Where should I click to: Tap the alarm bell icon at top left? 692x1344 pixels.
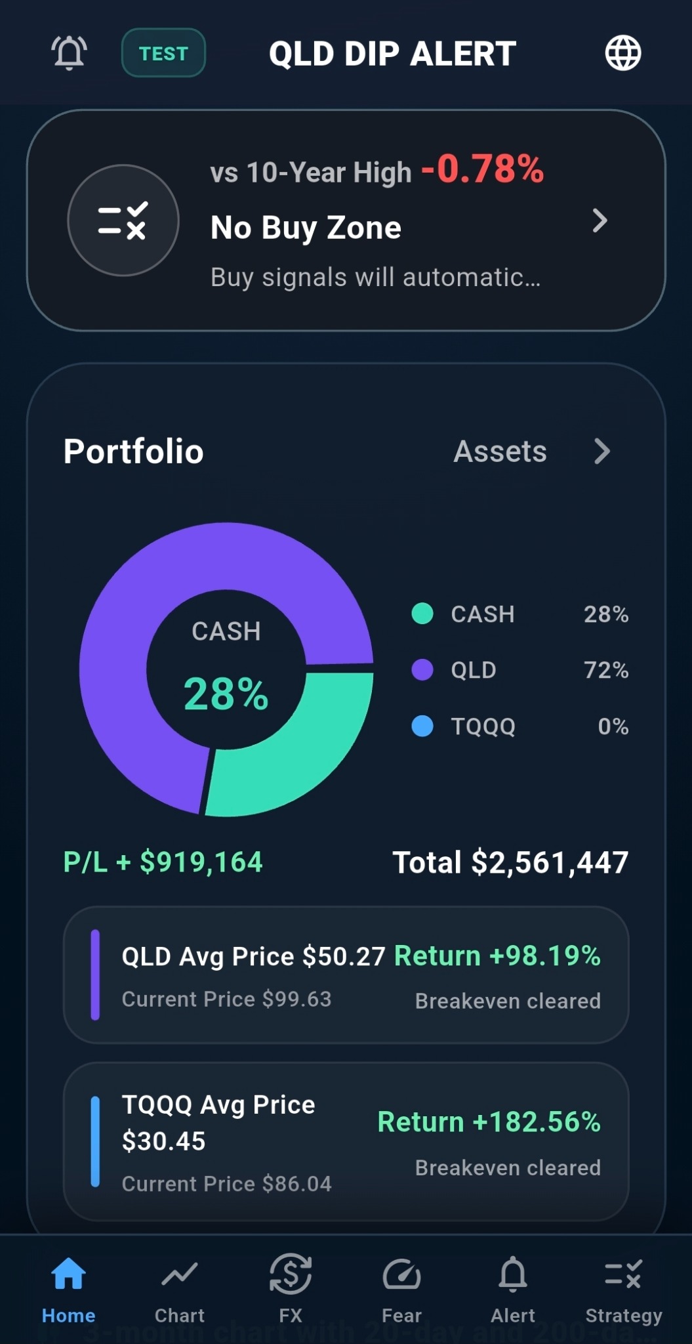coord(69,53)
